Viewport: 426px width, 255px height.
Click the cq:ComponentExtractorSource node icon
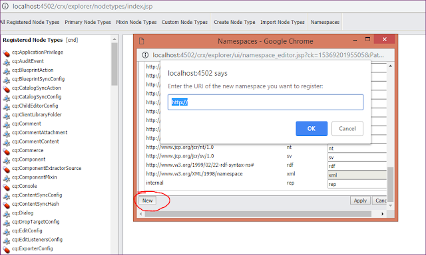(6, 169)
